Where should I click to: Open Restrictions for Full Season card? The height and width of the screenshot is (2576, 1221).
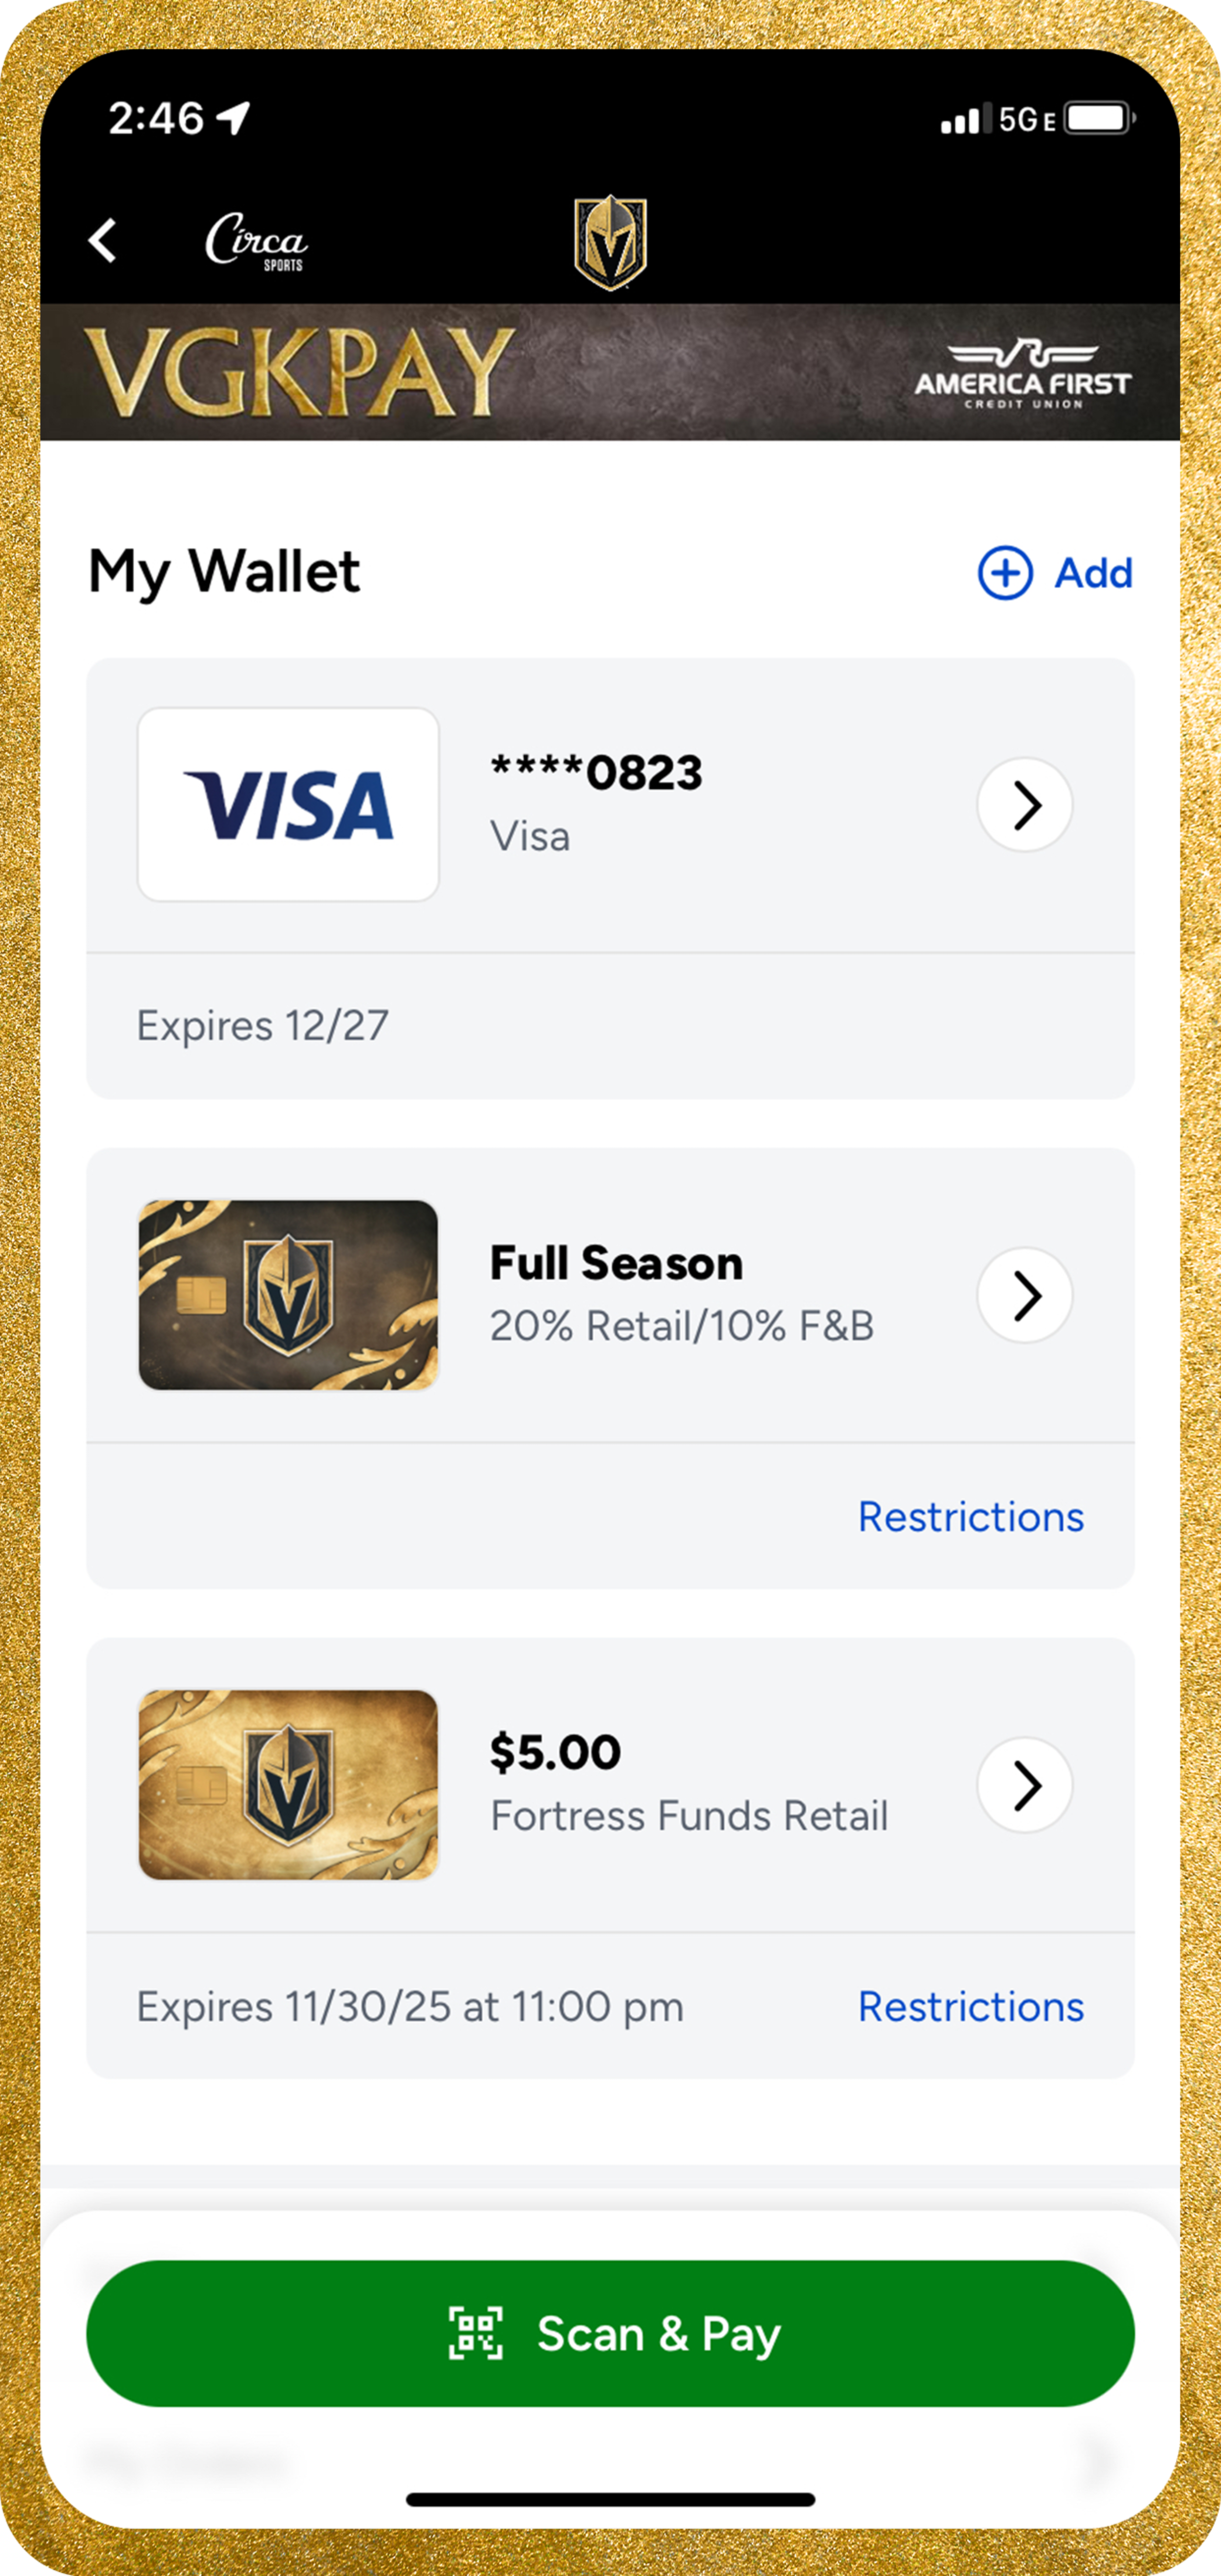click(x=970, y=1517)
